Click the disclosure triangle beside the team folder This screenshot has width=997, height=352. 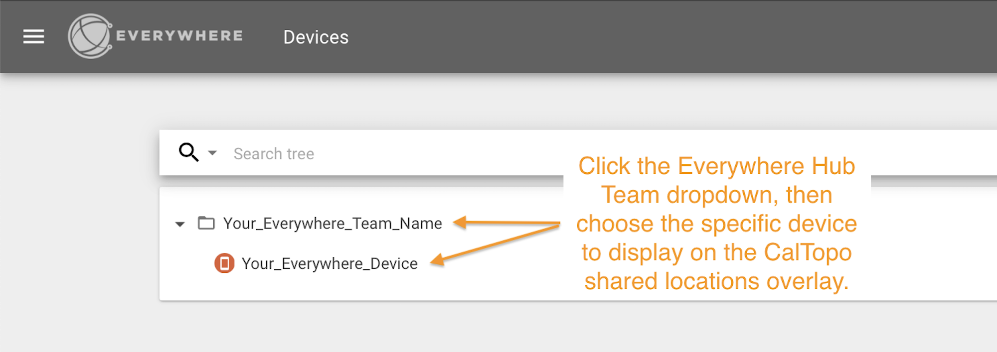click(179, 224)
